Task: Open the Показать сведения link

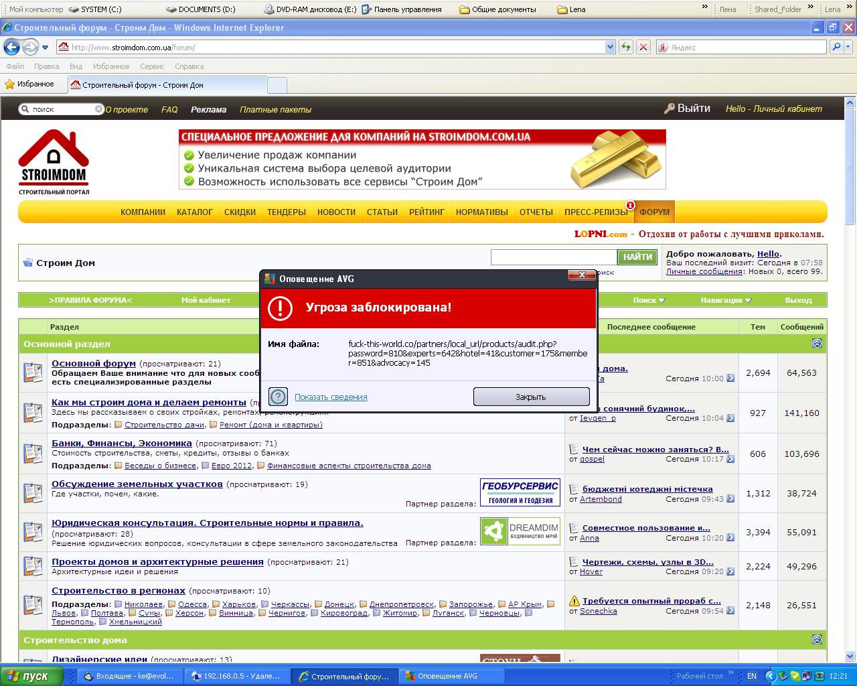Action: pyautogui.click(x=331, y=397)
